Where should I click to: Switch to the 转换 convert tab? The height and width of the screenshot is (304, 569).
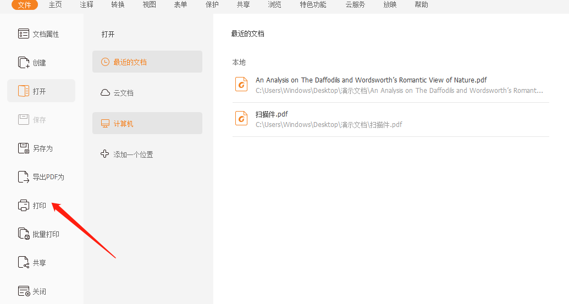point(118,5)
